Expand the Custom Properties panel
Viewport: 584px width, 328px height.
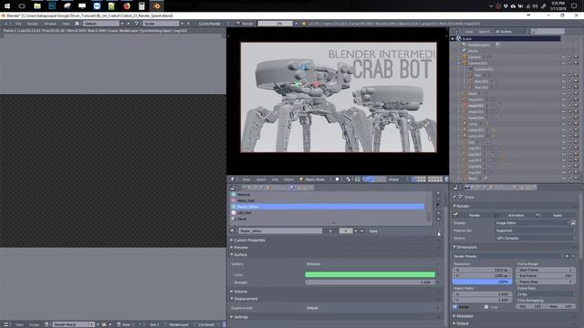pos(249,241)
